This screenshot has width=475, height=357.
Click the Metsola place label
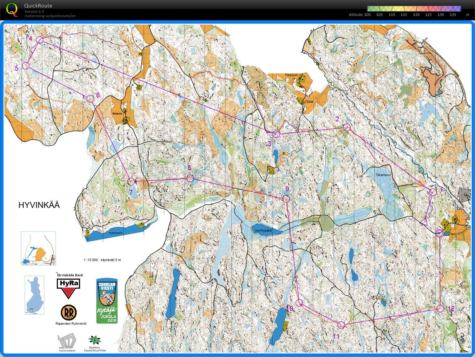pyautogui.click(x=117, y=114)
